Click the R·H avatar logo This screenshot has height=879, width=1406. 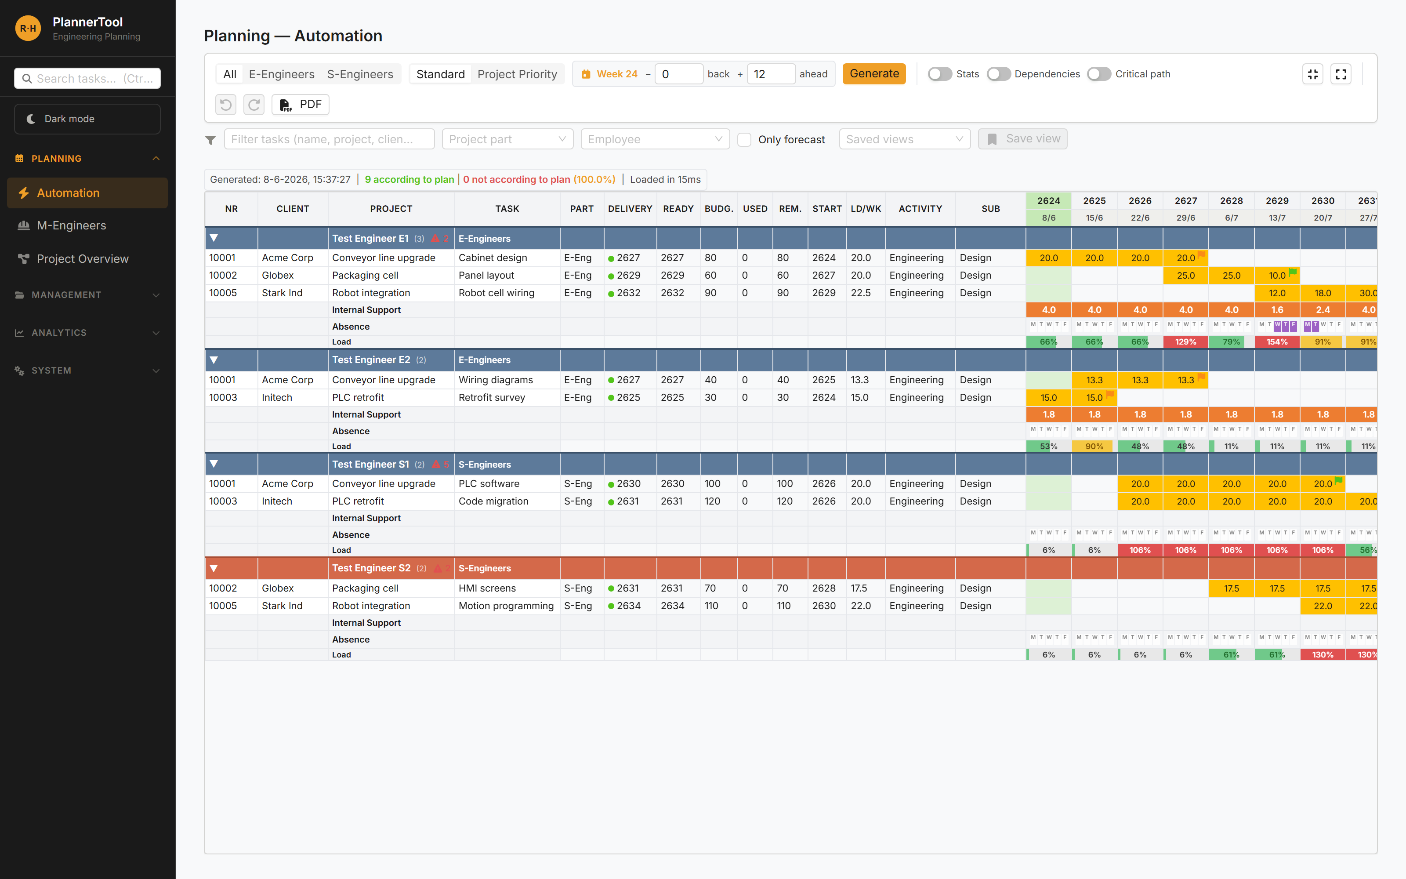28,28
